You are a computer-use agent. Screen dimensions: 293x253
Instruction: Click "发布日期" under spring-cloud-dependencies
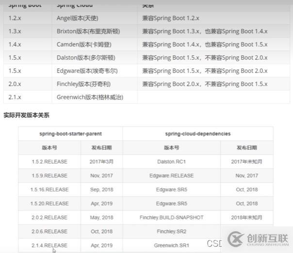pos(246,148)
